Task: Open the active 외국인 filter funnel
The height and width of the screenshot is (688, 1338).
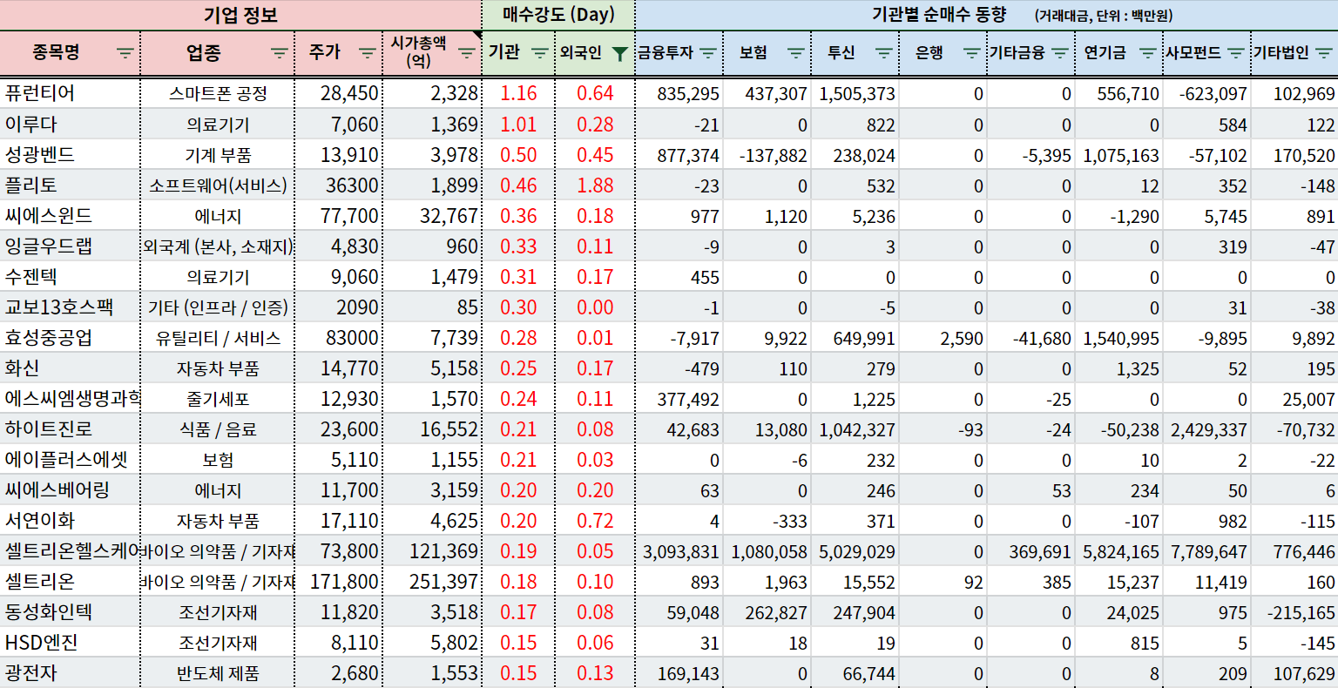Action: click(619, 53)
